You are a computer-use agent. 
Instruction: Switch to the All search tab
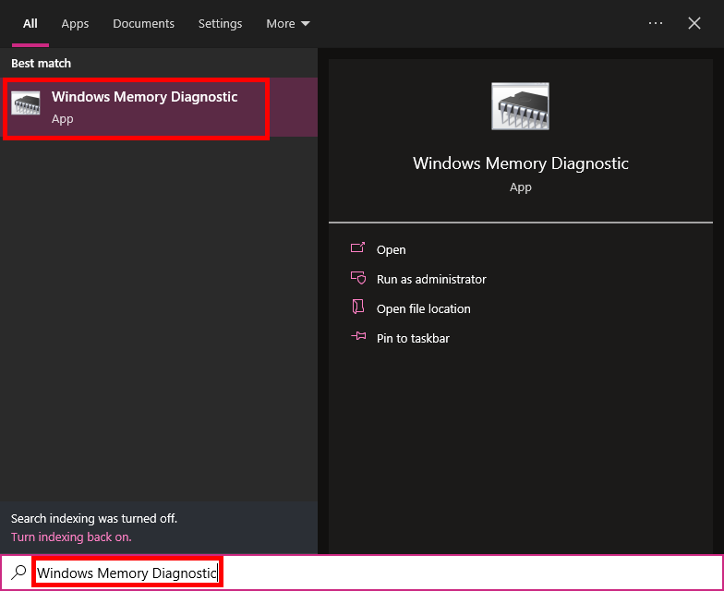(x=30, y=24)
